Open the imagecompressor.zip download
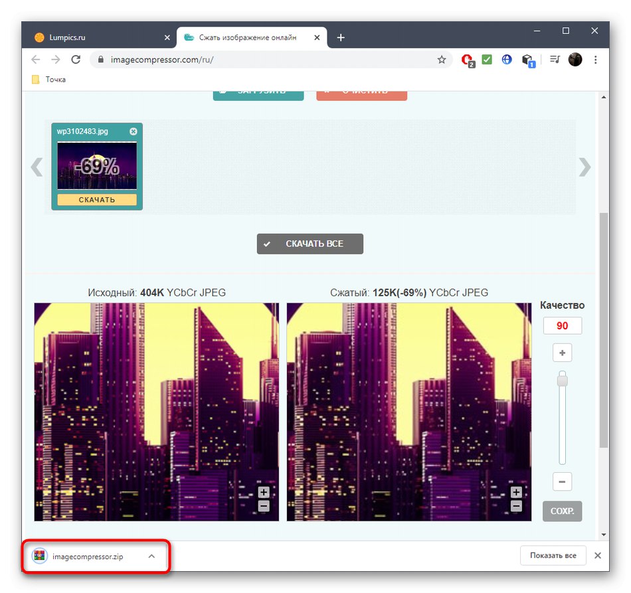This screenshot has width=631, height=593. click(x=88, y=556)
